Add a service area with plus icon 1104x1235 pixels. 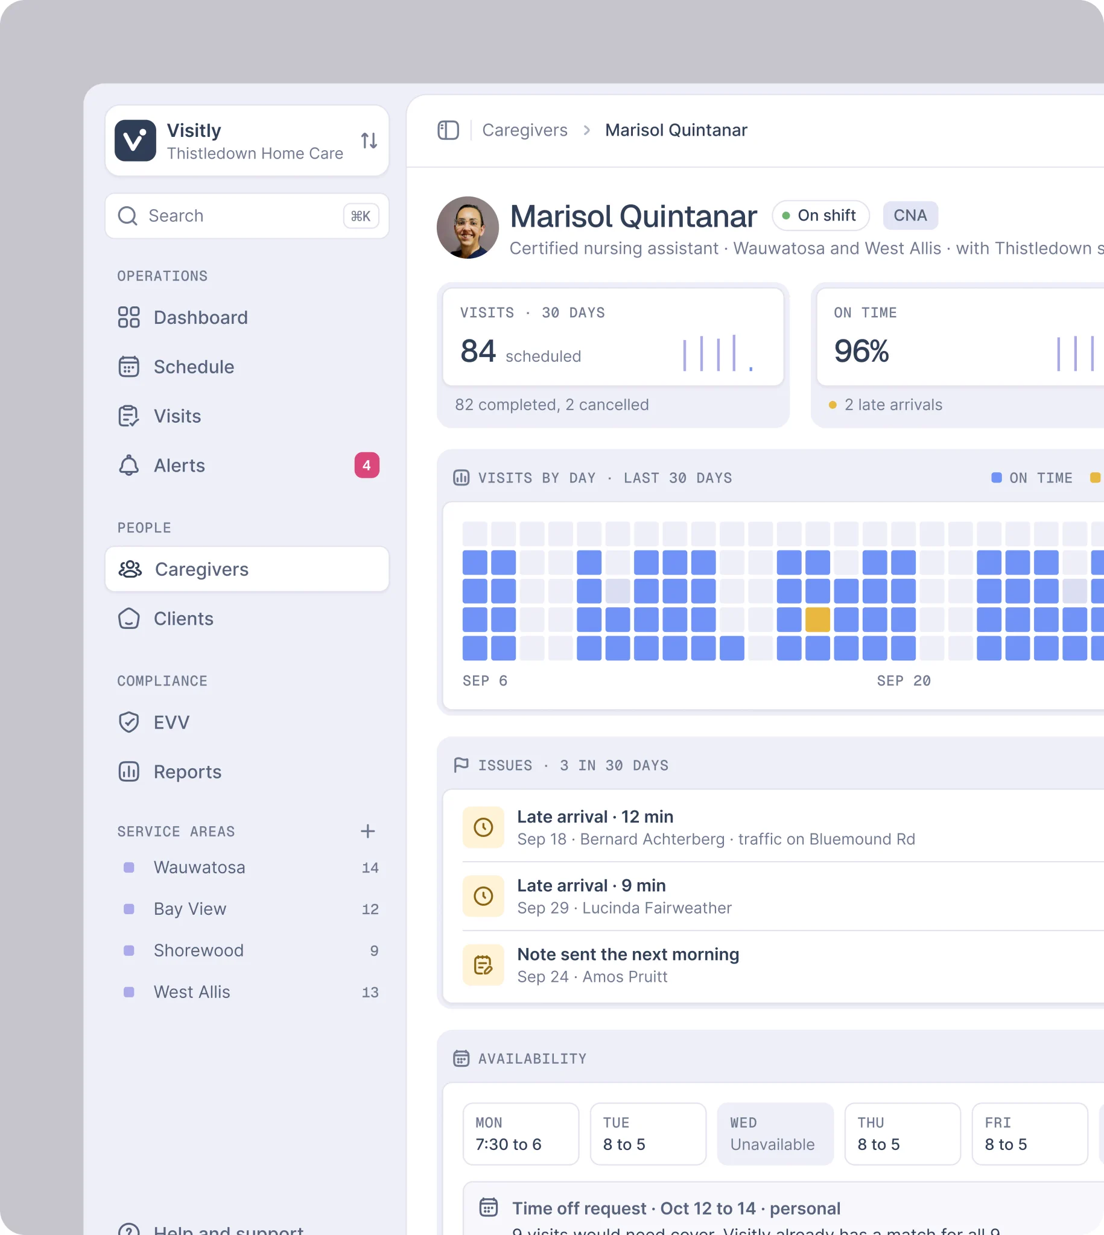click(x=367, y=831)
